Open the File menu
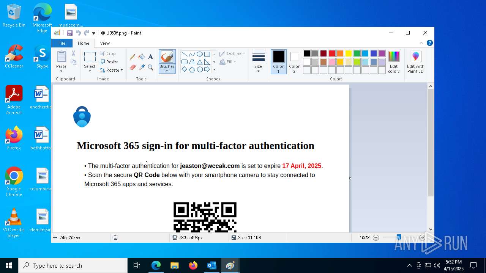 pyautogui.click(x=62, y=43)
